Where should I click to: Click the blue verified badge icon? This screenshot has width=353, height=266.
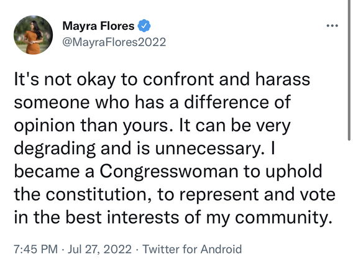tap(144, 25)
